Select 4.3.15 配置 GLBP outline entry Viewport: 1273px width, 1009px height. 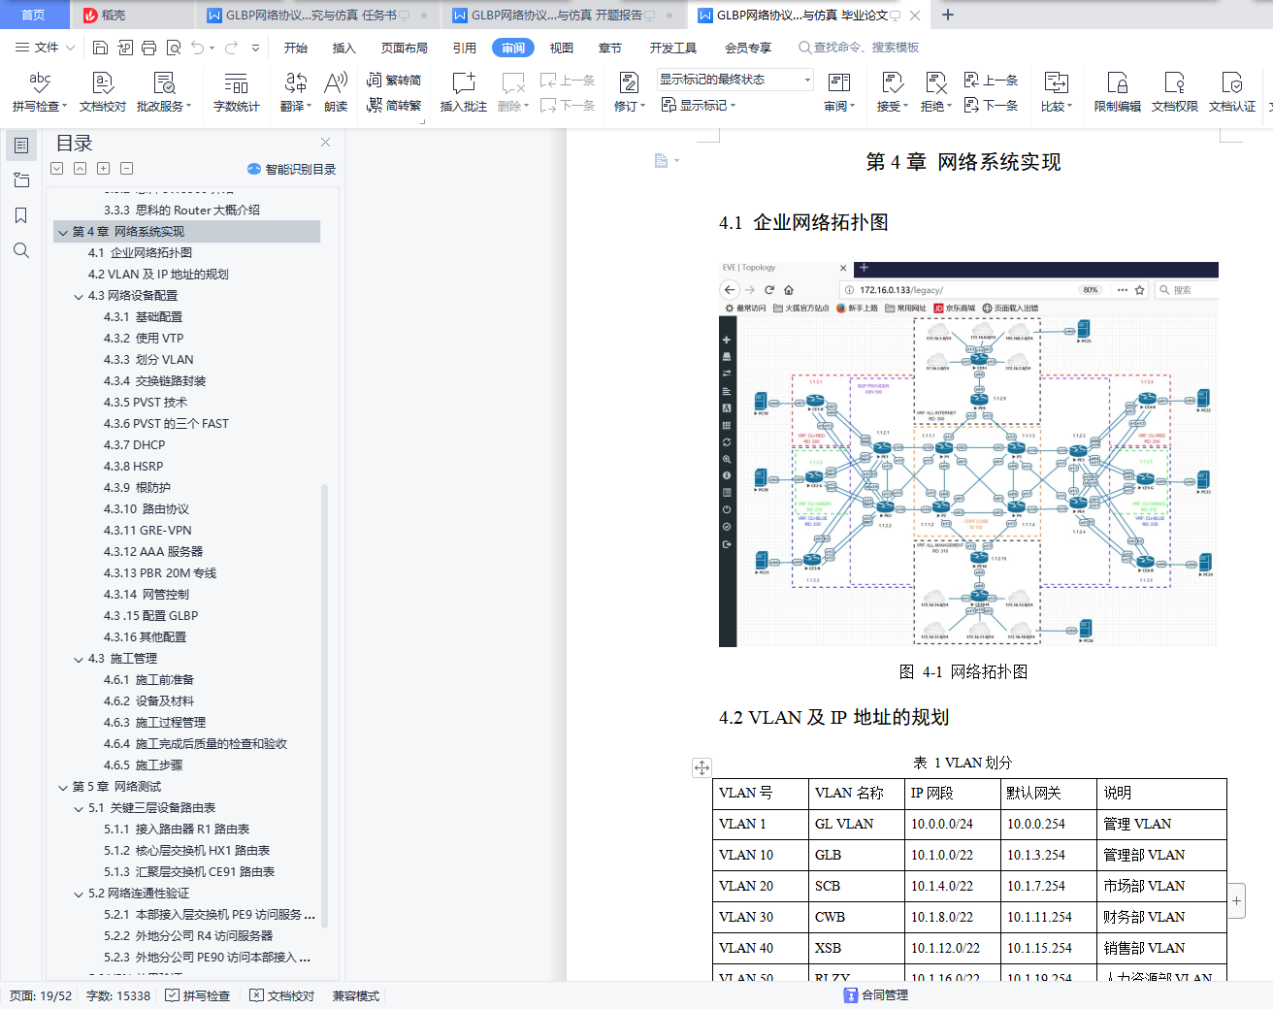point(150,616)
